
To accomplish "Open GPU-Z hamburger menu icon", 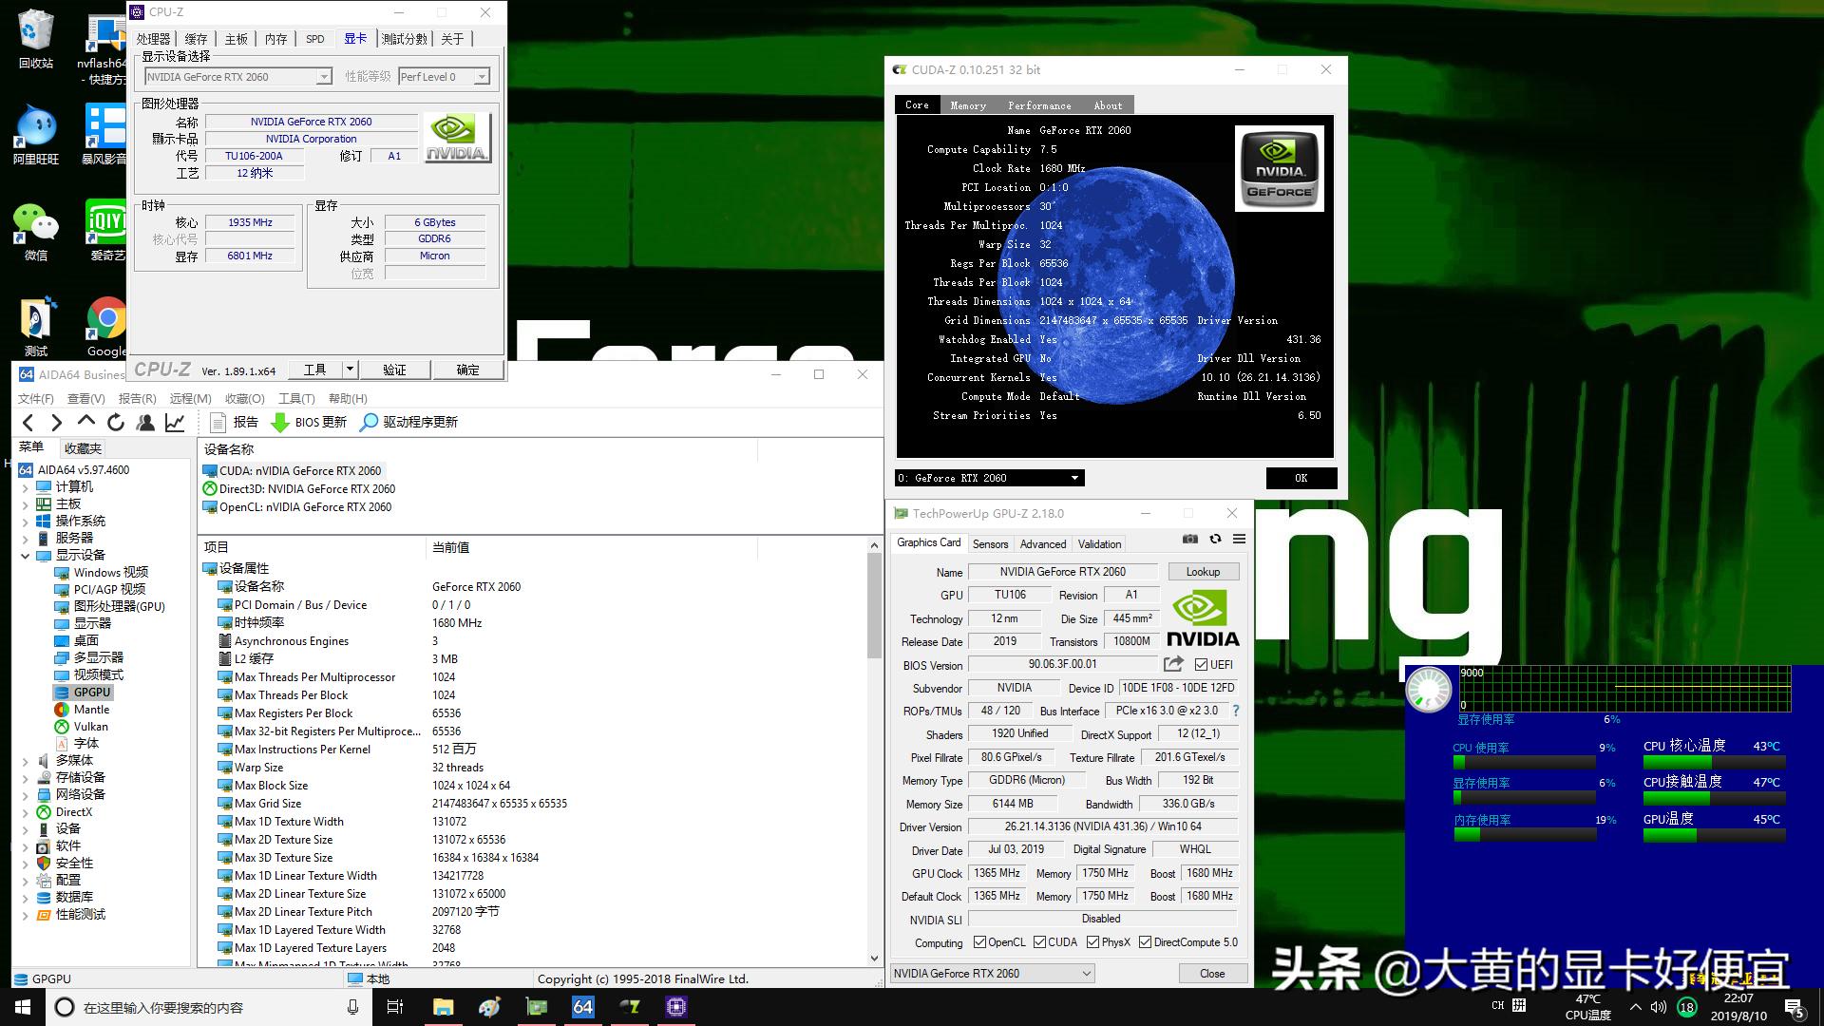I will (x=1240, y=539).
